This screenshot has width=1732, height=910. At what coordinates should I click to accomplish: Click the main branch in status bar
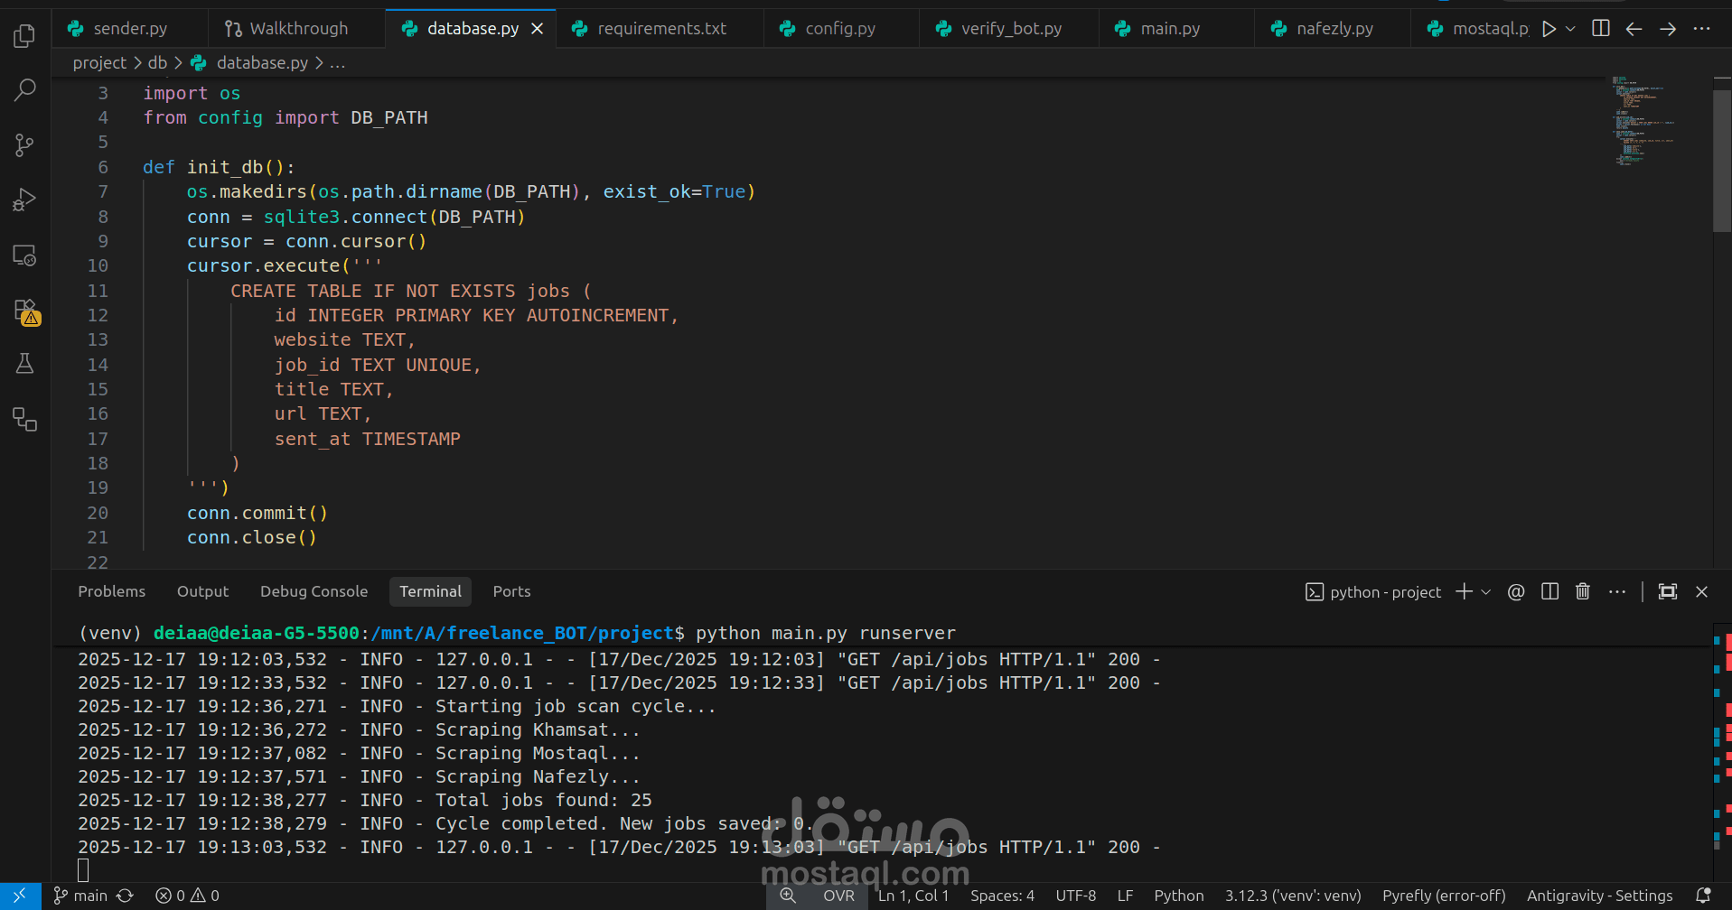click(x=80, y=896)
